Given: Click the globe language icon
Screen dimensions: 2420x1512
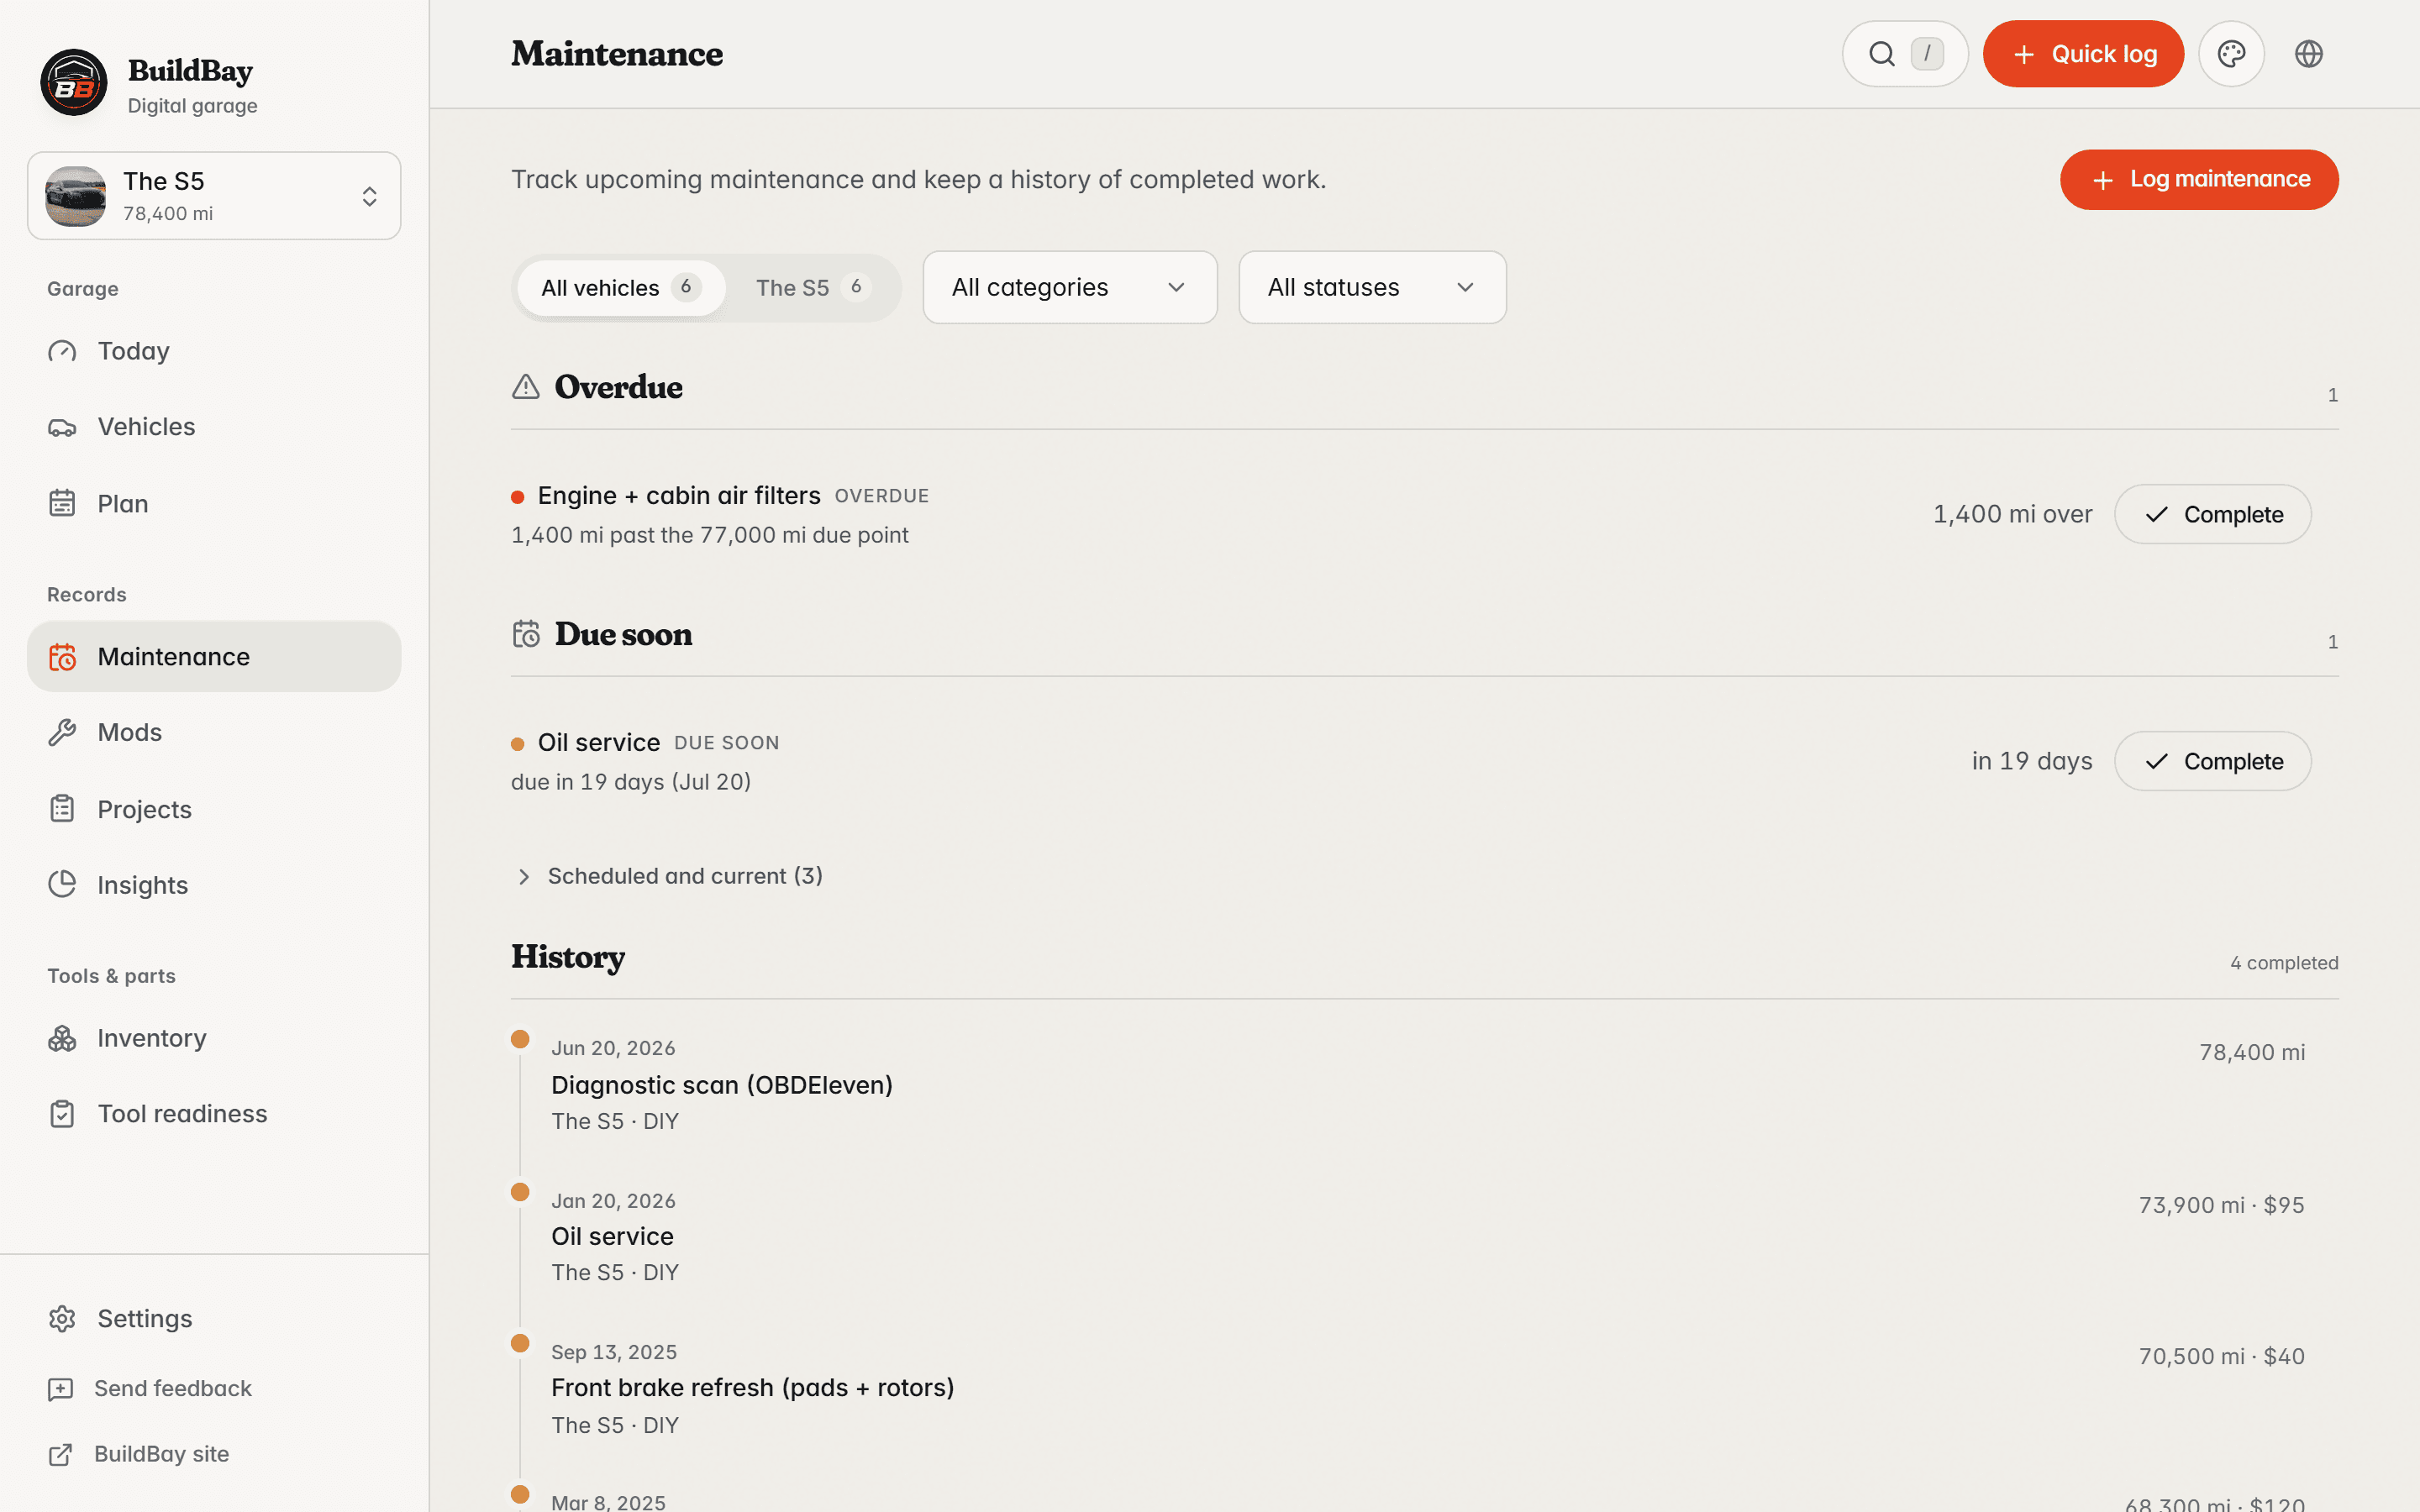Looking at the screenshot, I should click(2308, 54).
